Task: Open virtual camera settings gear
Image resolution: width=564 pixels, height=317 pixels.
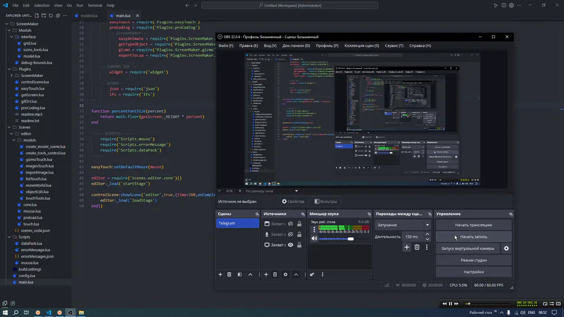Action: 506,248
